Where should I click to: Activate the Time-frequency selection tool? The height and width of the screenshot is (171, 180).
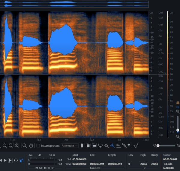[x=88, y=146]
